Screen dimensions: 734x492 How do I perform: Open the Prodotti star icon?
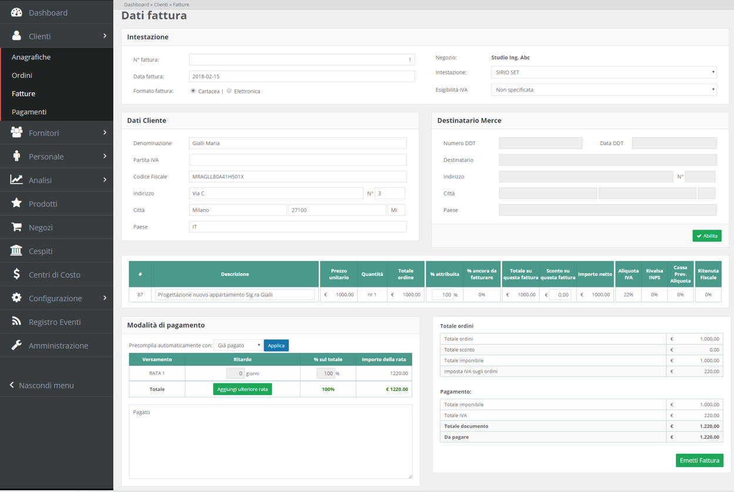point(16,203)
